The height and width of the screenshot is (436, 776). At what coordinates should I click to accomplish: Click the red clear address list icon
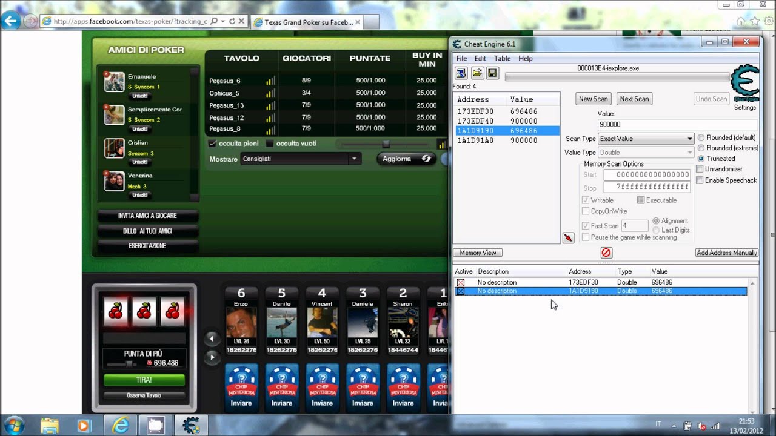[606, 253]
